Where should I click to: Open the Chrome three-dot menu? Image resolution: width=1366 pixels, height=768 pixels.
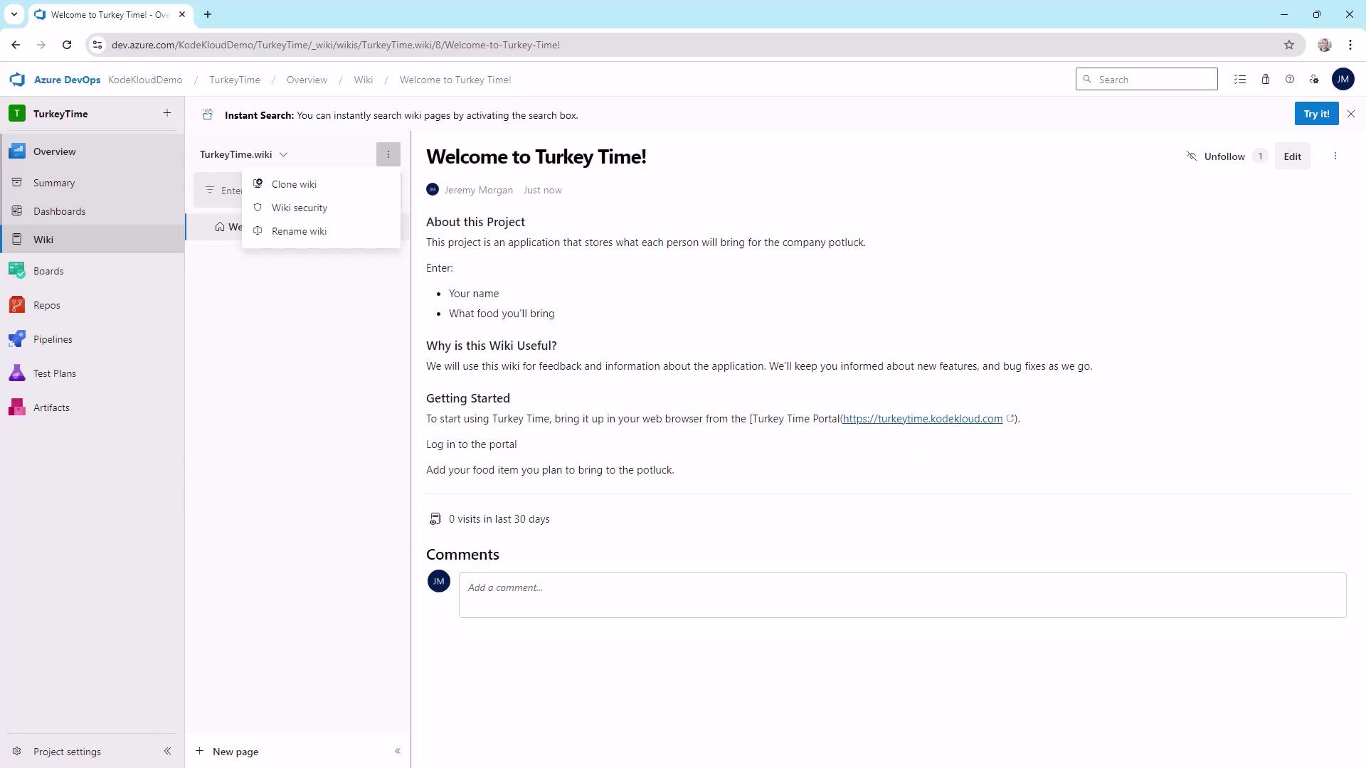coord(1350,45)
